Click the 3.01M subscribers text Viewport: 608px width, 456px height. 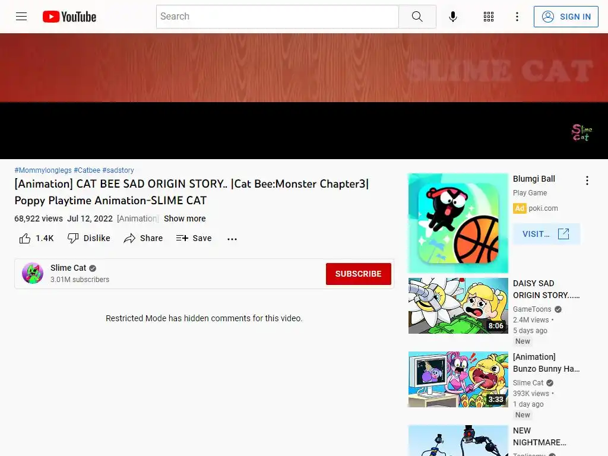point(80,280)
